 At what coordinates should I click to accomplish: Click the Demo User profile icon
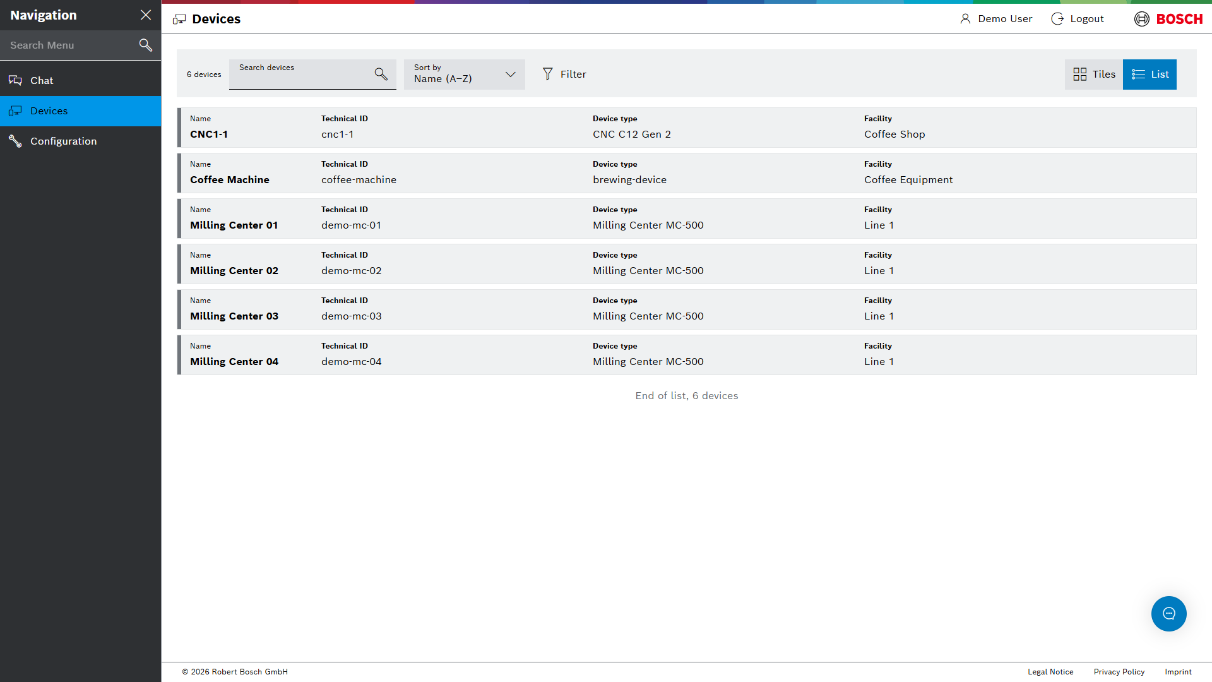[x=965, y=19]
